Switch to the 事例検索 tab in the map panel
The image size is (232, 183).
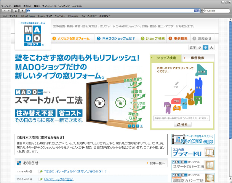(198, 58)
